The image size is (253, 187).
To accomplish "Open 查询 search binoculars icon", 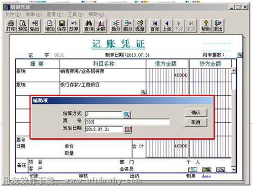I will [89, 26].
